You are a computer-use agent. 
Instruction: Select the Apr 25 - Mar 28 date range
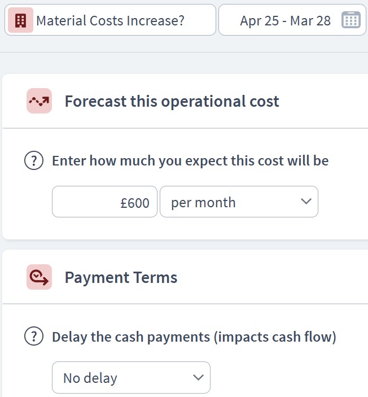(x=292, y=20)
